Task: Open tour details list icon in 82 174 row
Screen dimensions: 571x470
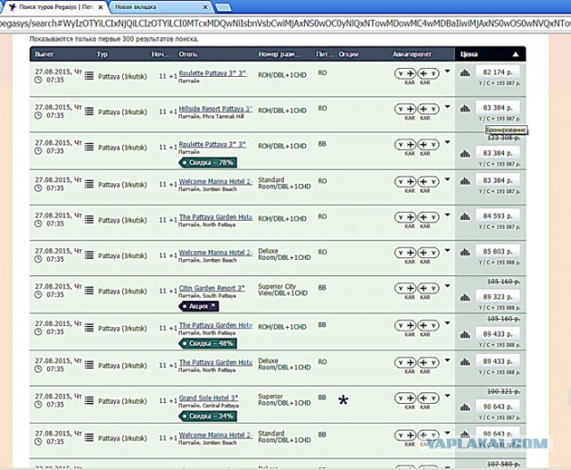Action: (89, 76)
